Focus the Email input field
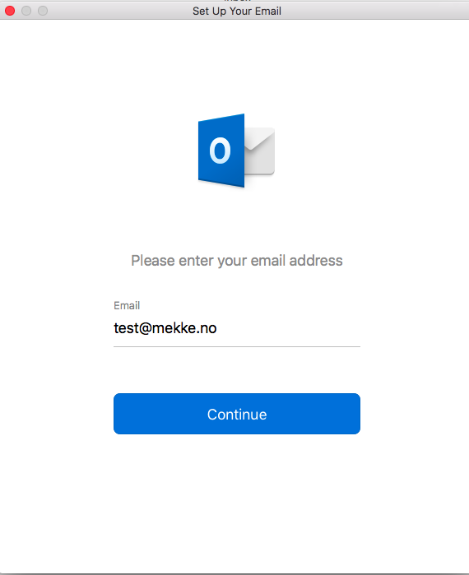The width and height of the screenshot is (469, 575). click(x=237, y=328)
